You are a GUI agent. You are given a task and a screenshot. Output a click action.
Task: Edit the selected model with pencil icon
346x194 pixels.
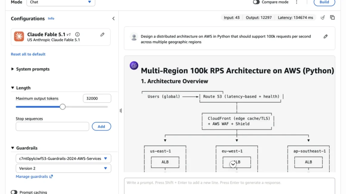102,34
